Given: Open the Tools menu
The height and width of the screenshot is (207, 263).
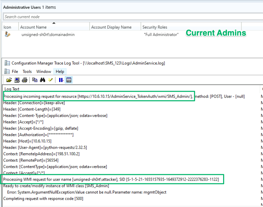Looking at the screenshot, I should [27, 71].
